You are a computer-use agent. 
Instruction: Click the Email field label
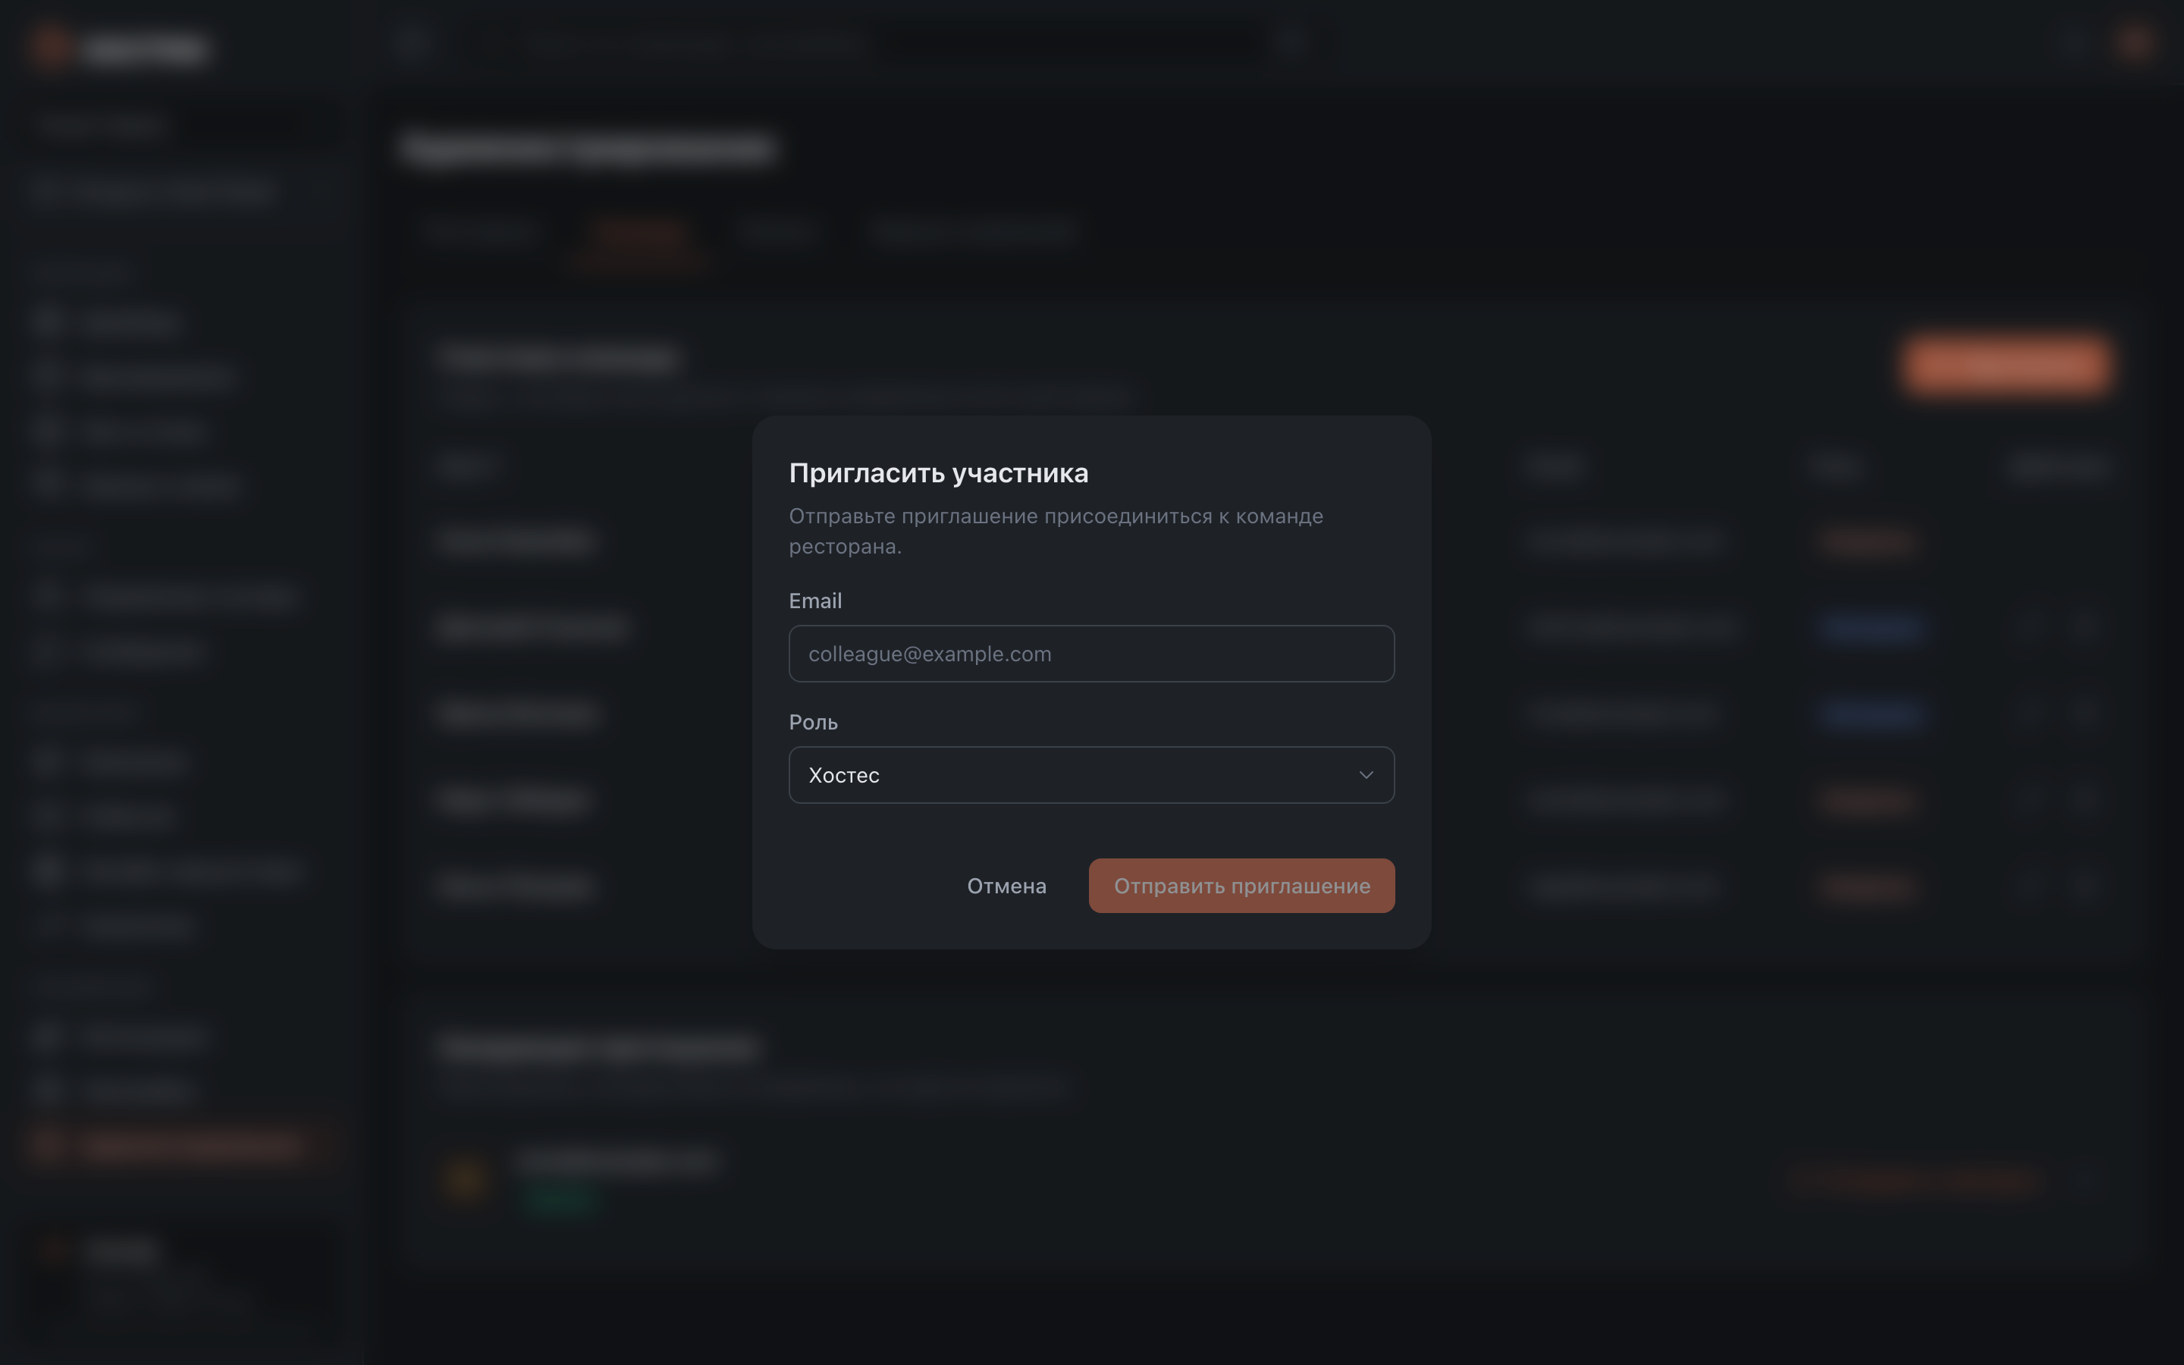(x=815, y=601)
